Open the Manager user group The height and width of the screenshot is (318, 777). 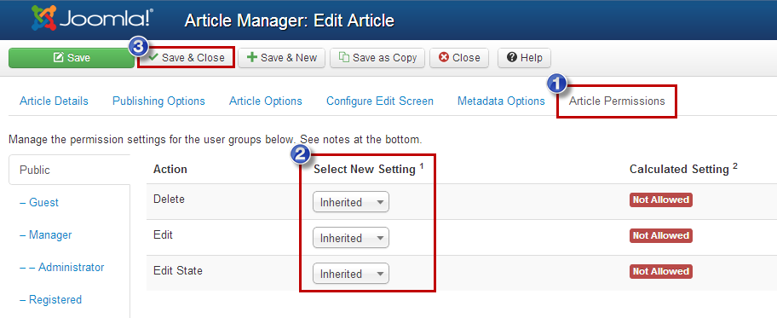pos(46,234)
